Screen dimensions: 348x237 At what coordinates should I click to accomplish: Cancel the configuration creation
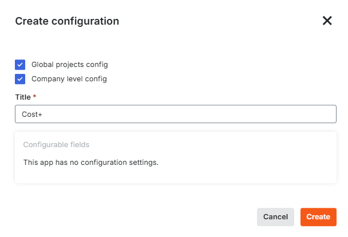click(x=275, y=217)
